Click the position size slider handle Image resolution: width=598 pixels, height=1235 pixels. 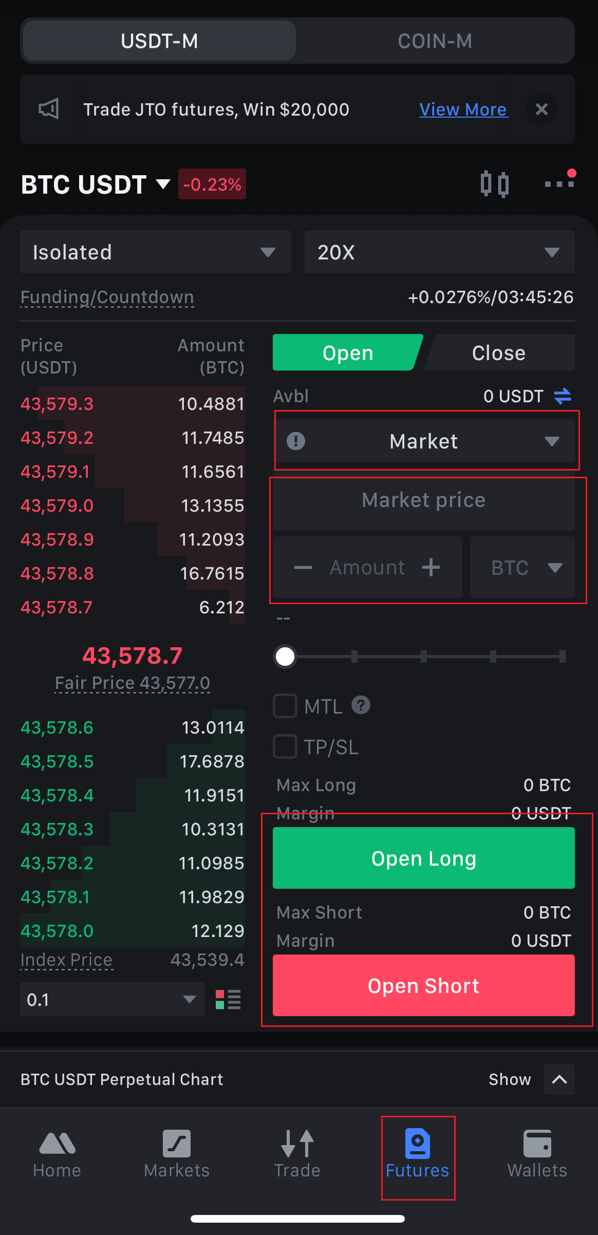[285, 657]
